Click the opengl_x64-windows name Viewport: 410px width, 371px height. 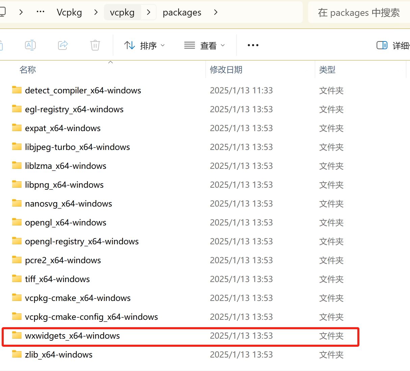(x=65, y=223)
